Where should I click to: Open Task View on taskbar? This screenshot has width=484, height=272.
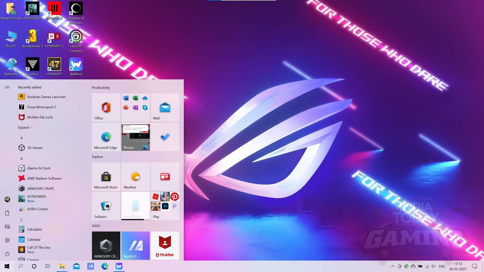48,266
